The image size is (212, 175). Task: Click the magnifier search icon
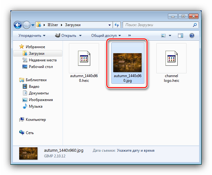195,25
